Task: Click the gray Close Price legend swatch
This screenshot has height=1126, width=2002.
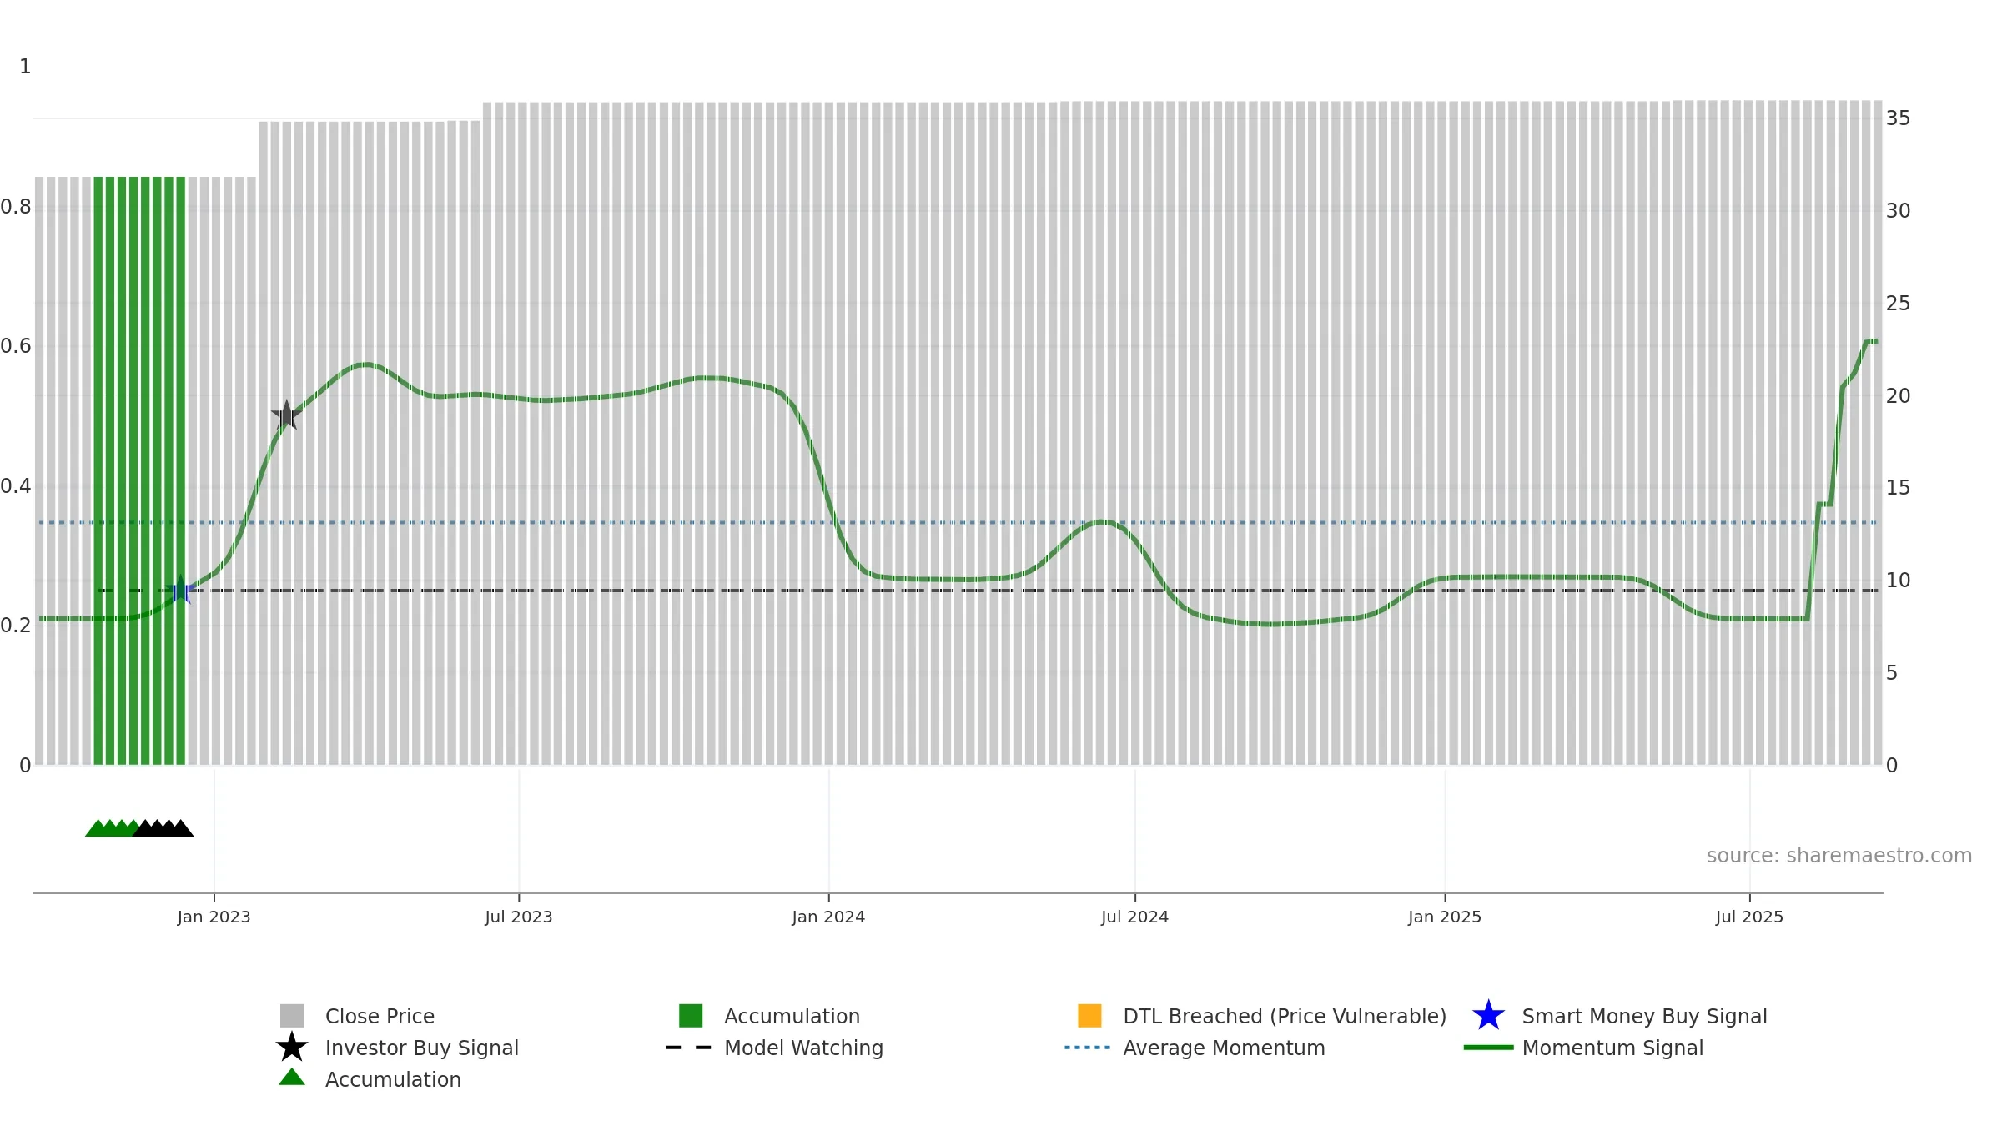Action: tap(292, 1016)
